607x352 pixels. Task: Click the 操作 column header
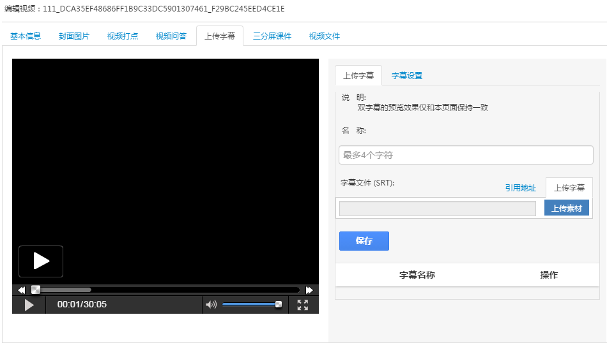click(549, 275)
